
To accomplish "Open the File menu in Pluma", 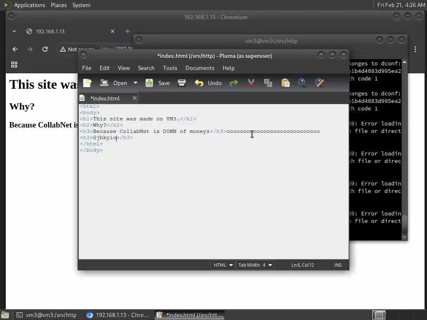I will click(x=87, y=68).
